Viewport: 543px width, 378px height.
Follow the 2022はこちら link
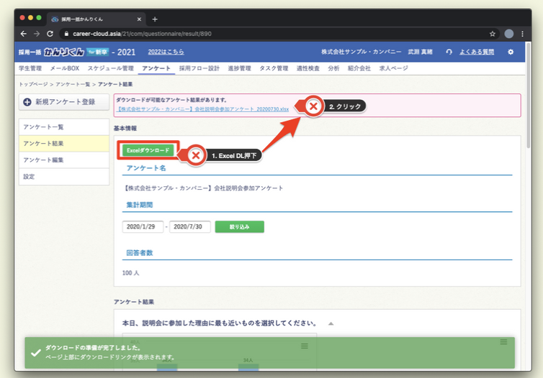(x=166, y=52)
